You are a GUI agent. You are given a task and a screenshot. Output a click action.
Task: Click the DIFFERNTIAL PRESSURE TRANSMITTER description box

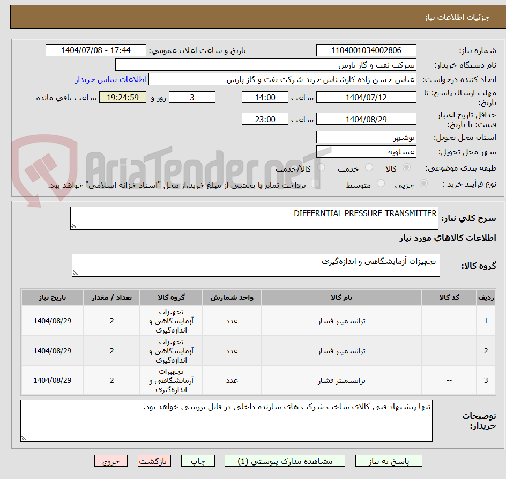pyautogui.click(x=255, y=217)
